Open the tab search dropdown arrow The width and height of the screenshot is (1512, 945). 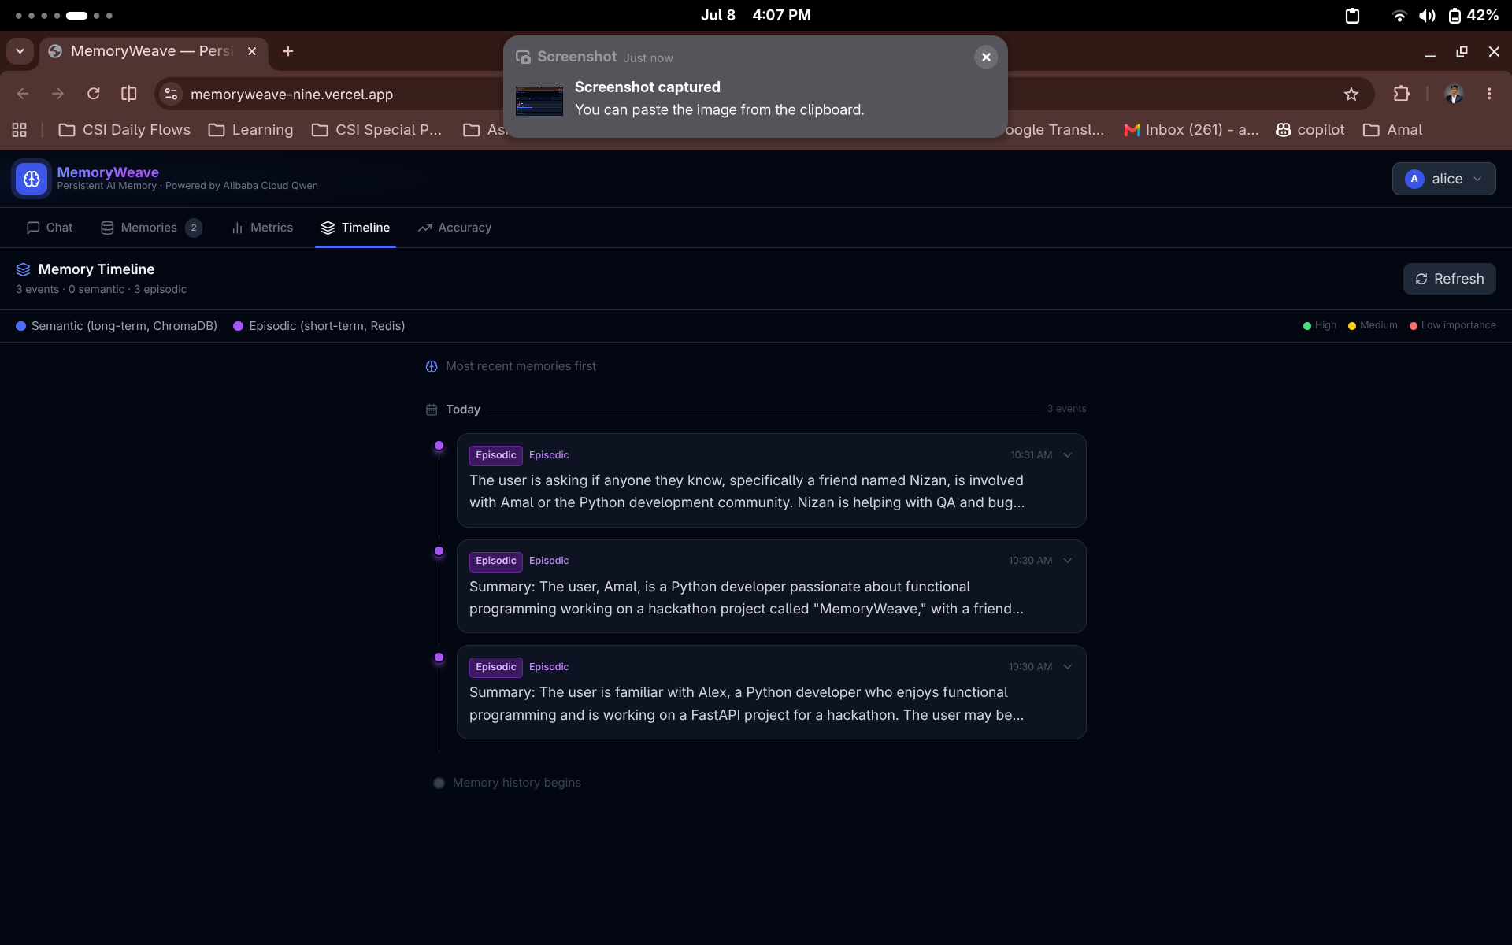click(x=20, y=51)
